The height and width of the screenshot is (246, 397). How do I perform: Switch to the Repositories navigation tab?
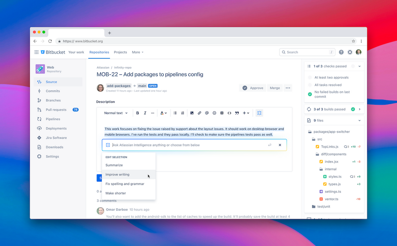coord(99,52)
